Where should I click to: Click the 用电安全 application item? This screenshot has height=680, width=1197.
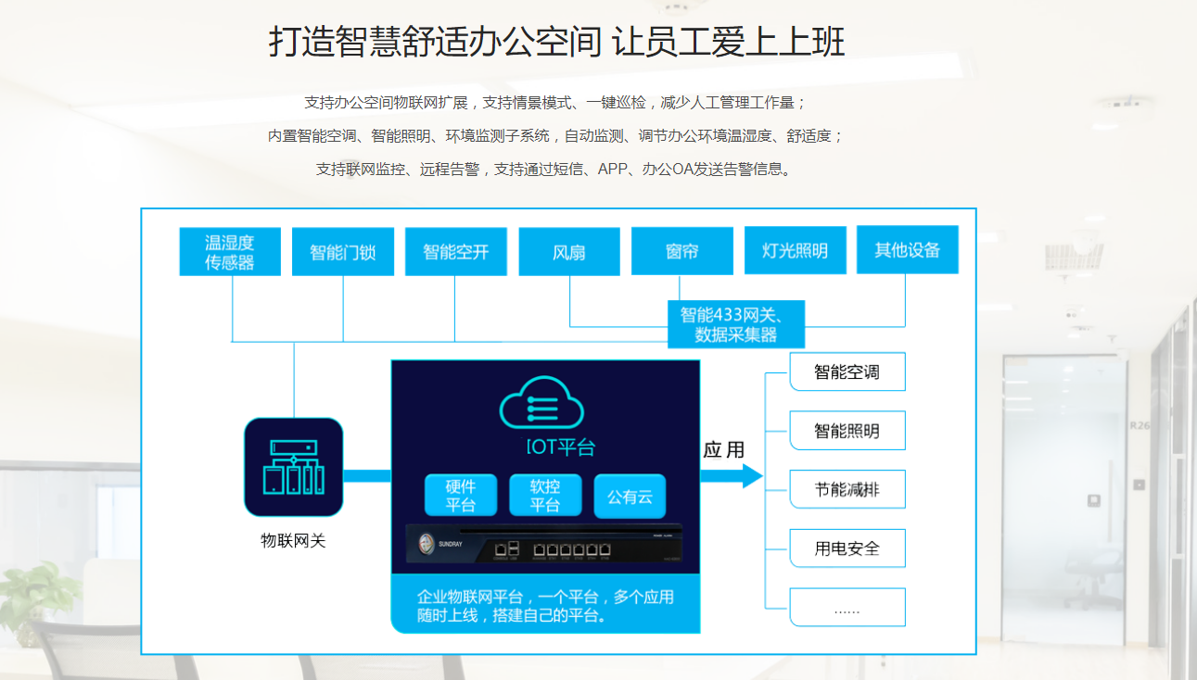pos(847,548)
